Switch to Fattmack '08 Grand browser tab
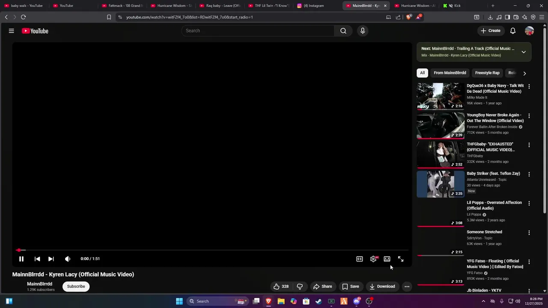The image size is (548, 308). (122, 6)
